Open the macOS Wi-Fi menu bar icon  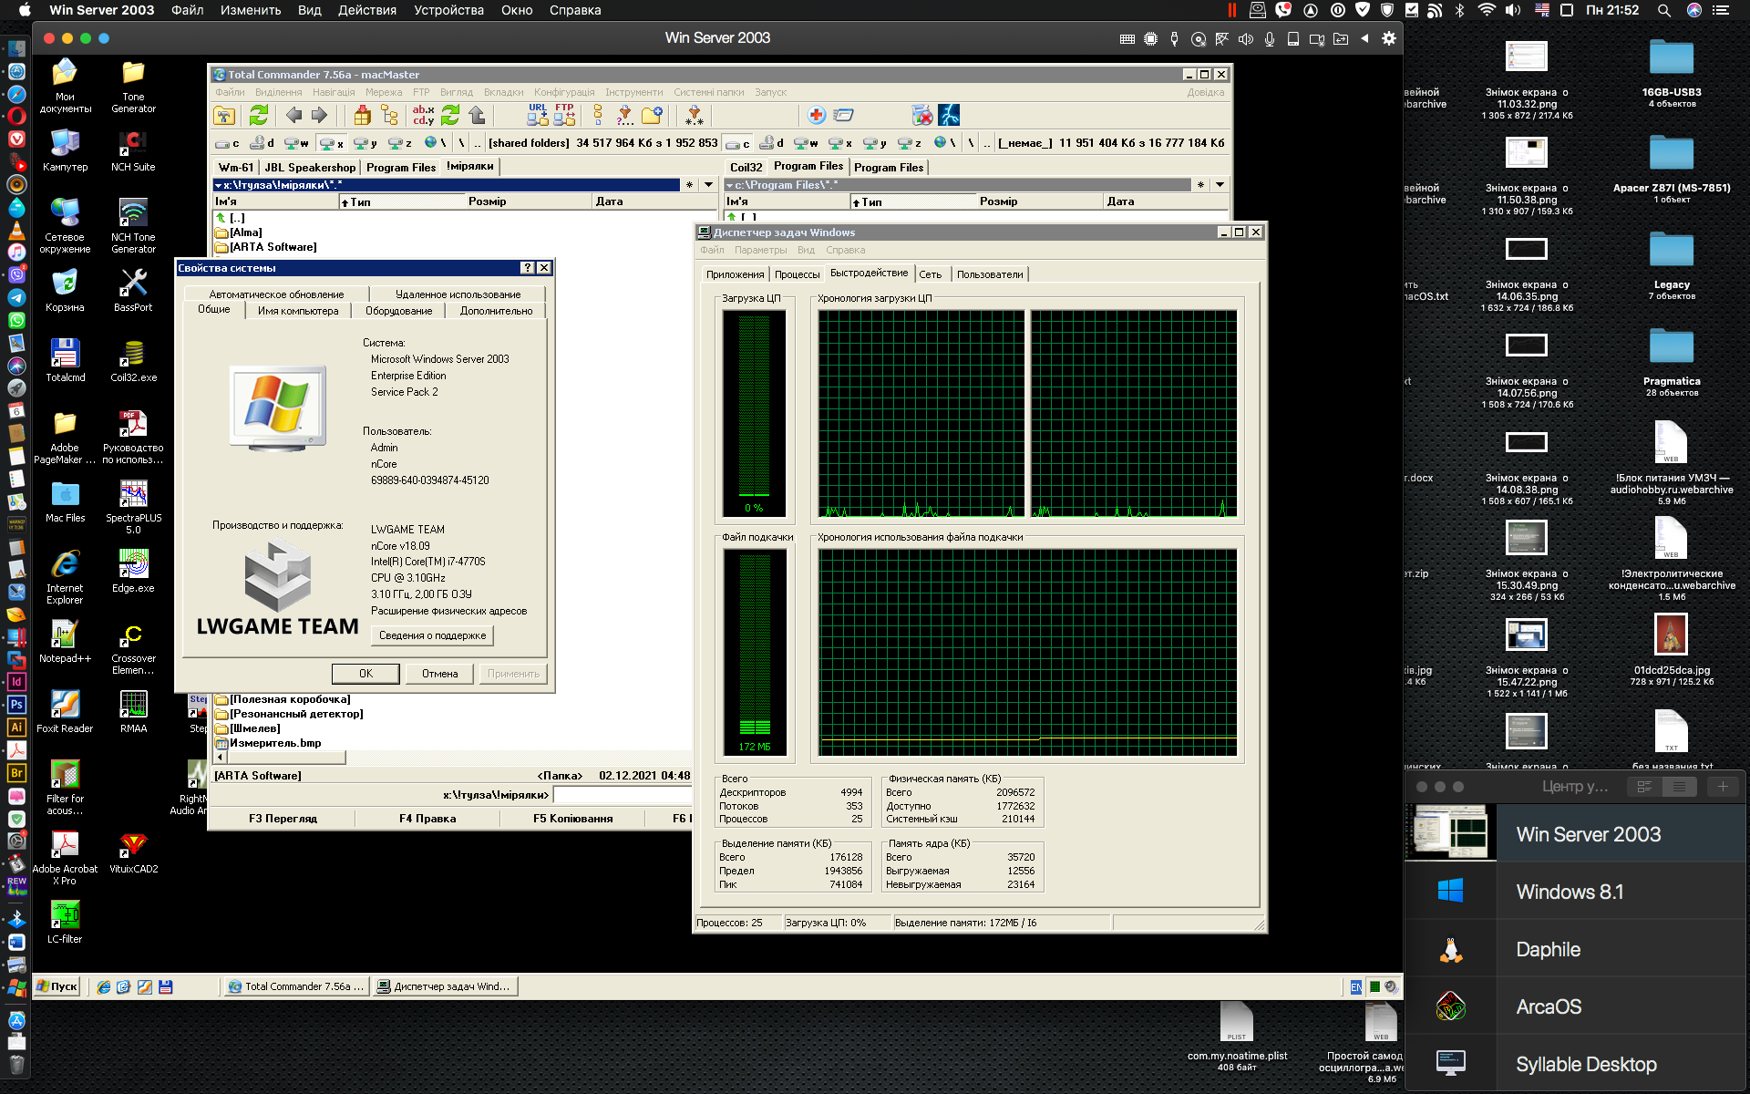1487,10
